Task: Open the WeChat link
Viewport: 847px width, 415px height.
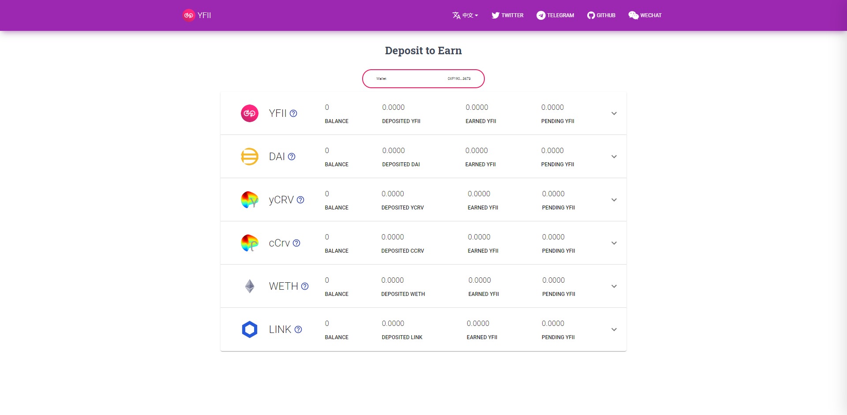Action: click(645, 15)
